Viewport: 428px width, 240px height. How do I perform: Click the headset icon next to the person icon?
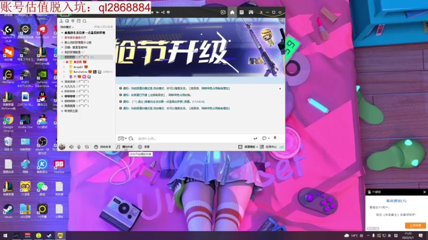pyautogui.click(x=67, y=21)
